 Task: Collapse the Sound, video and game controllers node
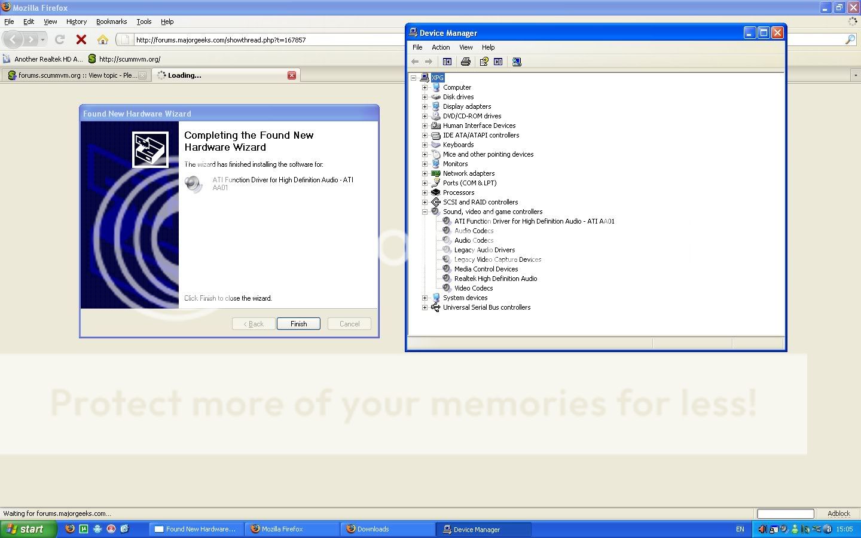tap(425, 212)
